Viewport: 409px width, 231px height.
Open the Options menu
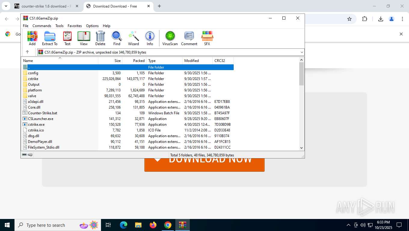[92, 26]
